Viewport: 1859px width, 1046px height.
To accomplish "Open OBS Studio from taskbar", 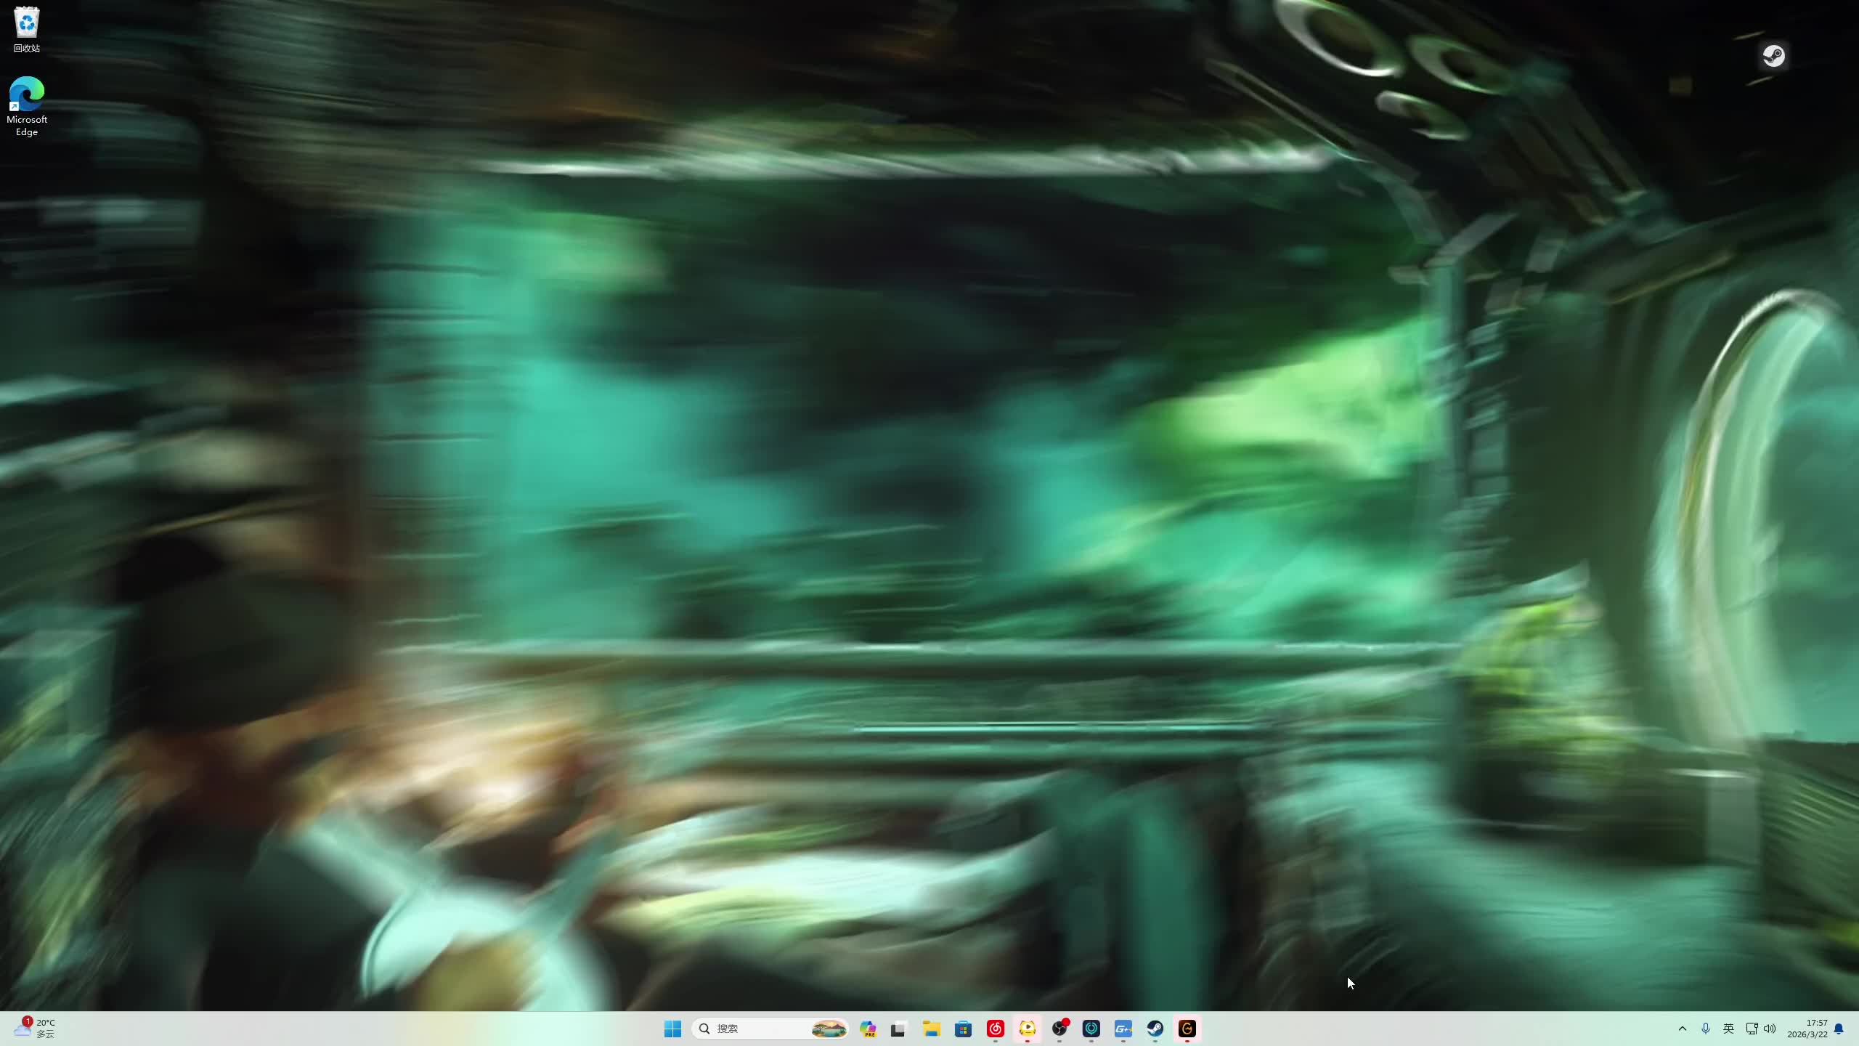I will pyautogui.click(x=1059, y=1029).
